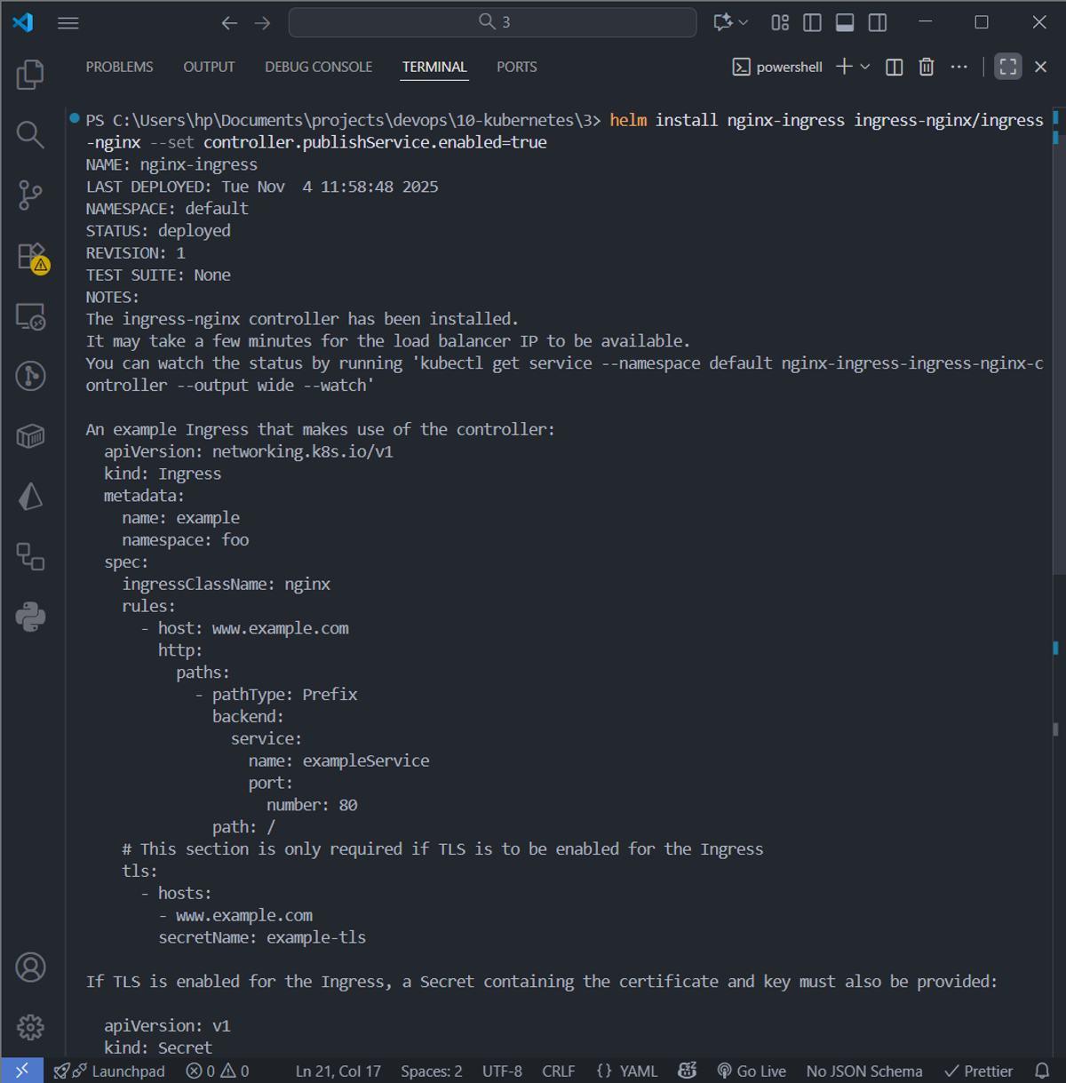Switch to the DEBUG CONSOLE tab

[x=318, y=67]
